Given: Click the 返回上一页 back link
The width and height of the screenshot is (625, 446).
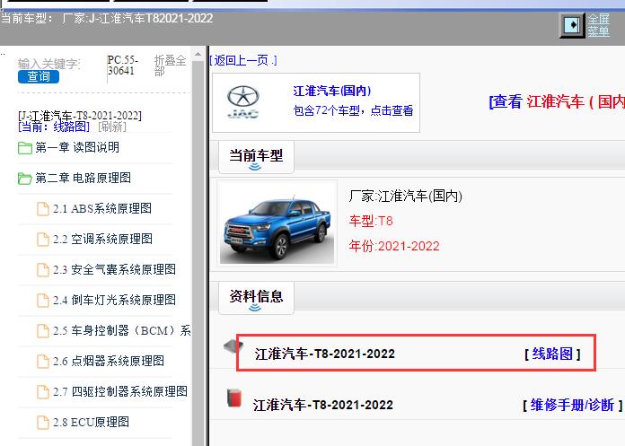Looking at the screenshot, I should pos(243,60).
